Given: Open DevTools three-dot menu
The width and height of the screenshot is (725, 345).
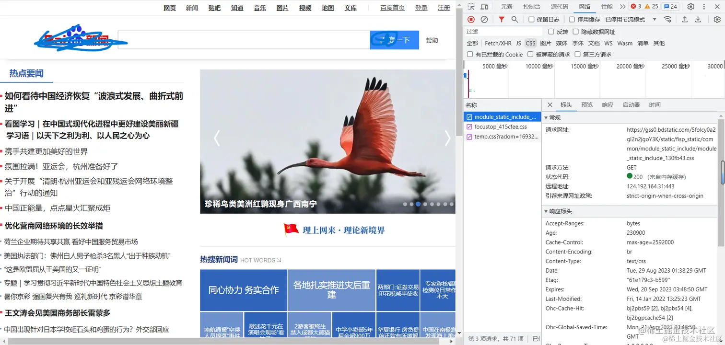Looking at the screenshot, I should click(x=704, y=7).
